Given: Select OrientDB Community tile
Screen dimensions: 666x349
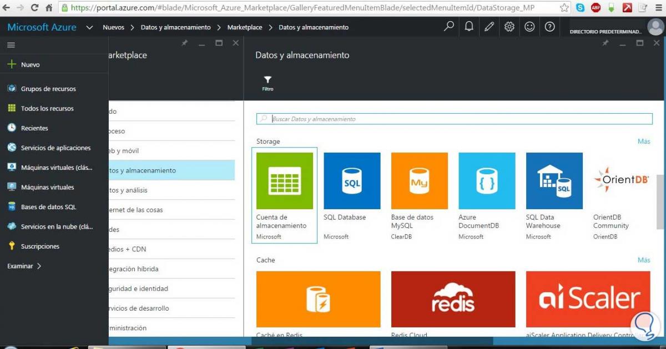Looking at the screenshot, I should click(622, 195).
